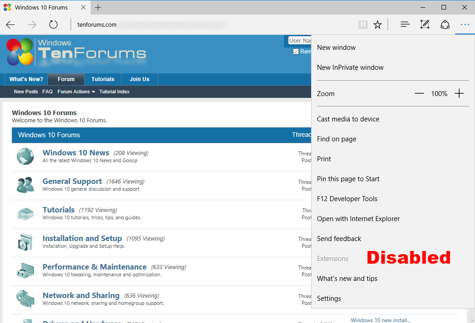Click the Network and Sharing forum icon
This screenshot has width=475, height=323.
[x=25, y=299]
